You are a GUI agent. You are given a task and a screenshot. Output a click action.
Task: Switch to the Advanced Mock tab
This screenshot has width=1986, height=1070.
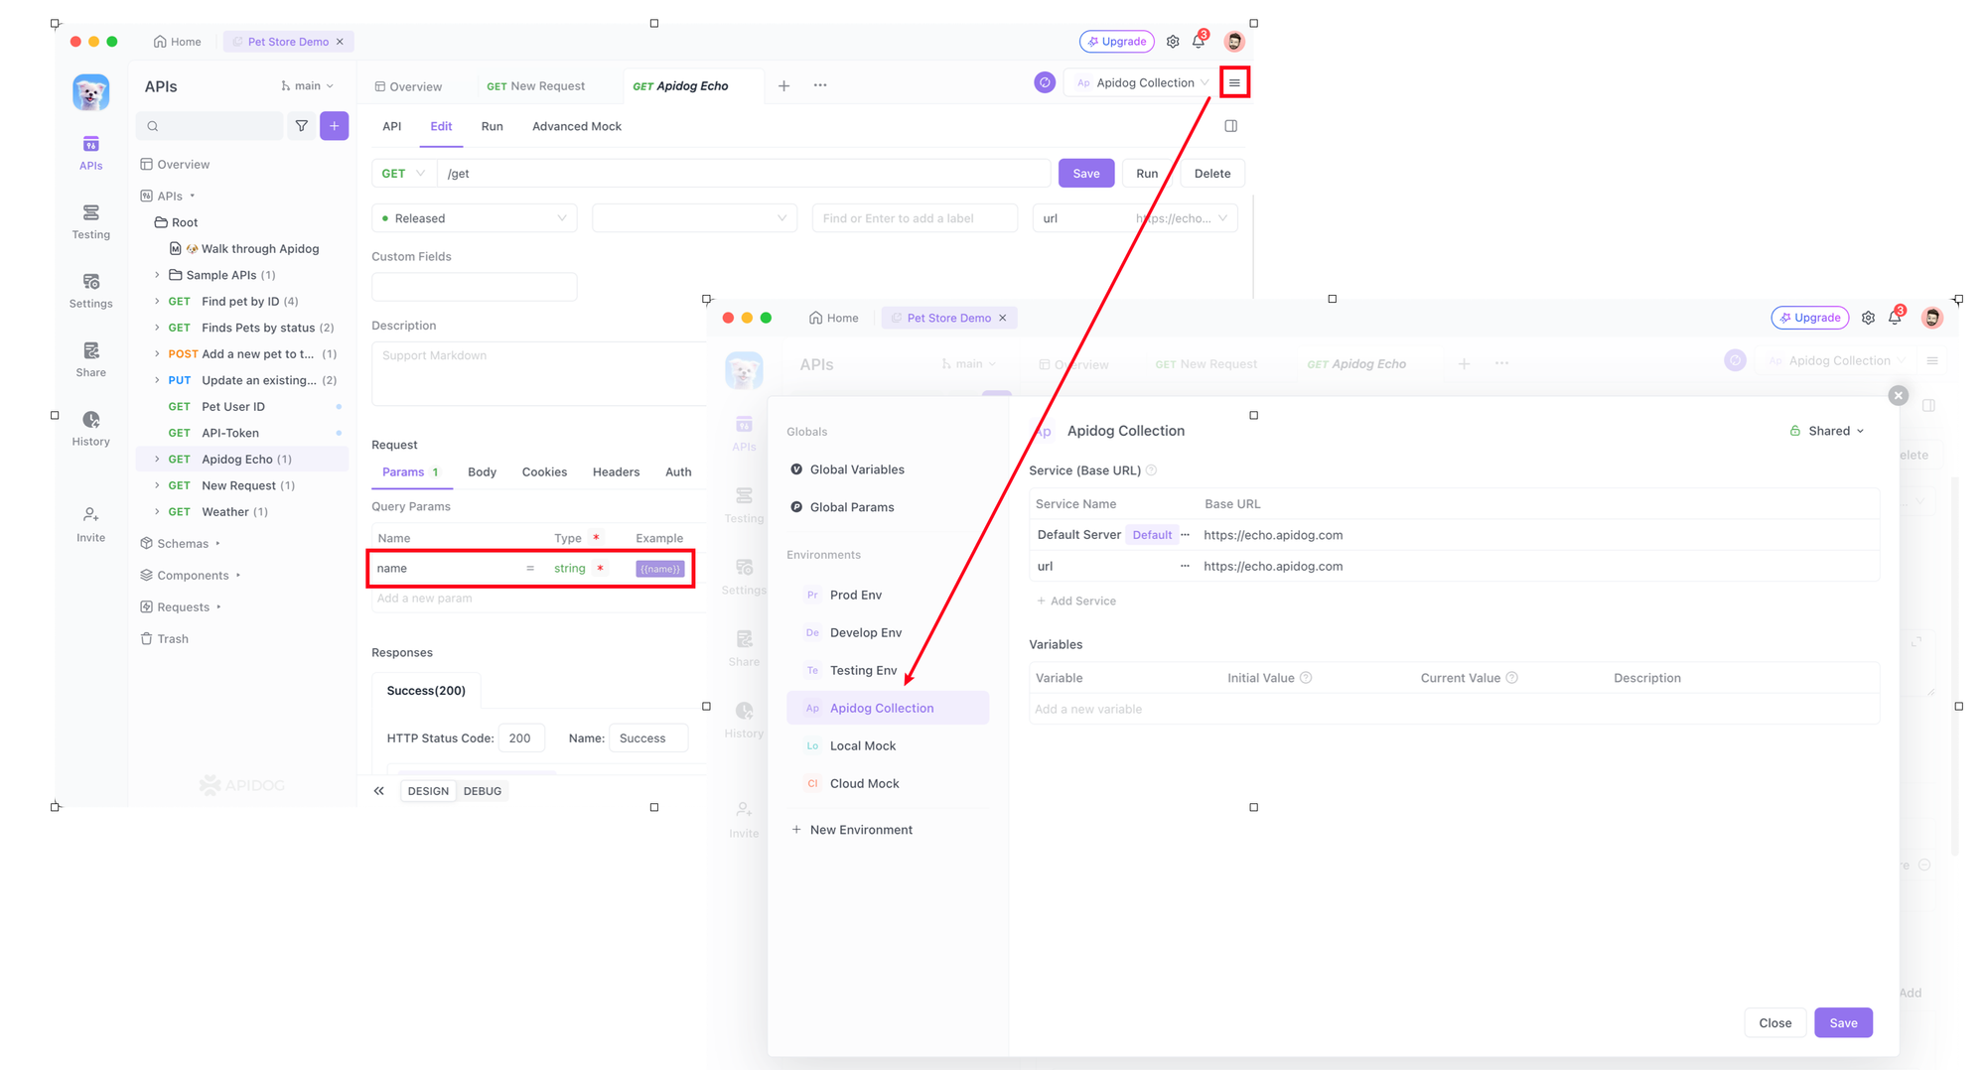576,126
